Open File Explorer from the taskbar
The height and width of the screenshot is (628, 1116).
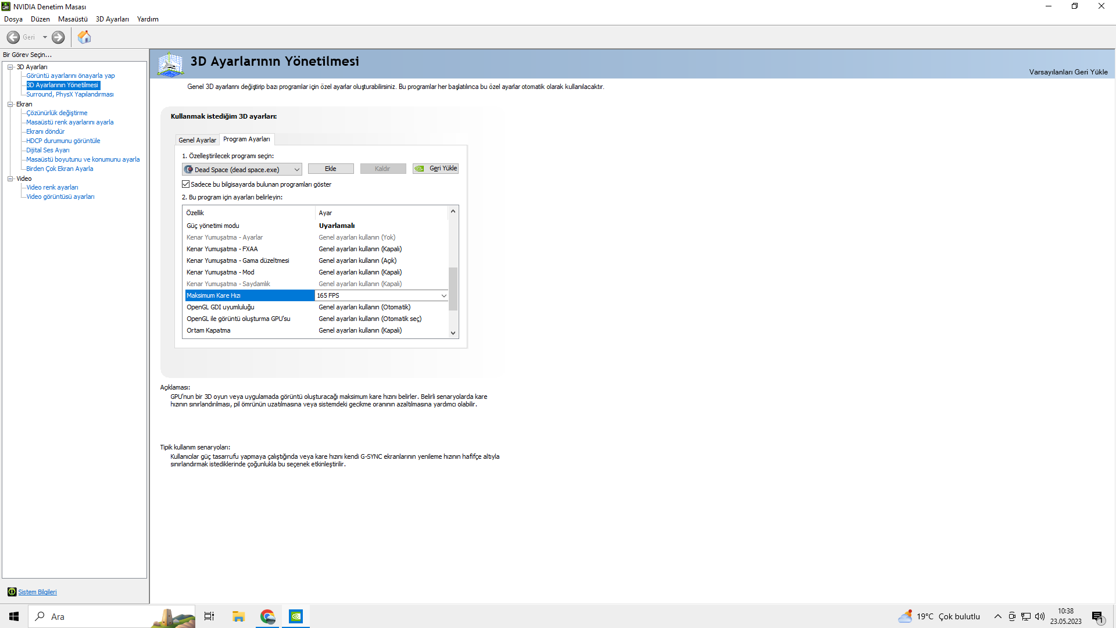coord(238,616)
